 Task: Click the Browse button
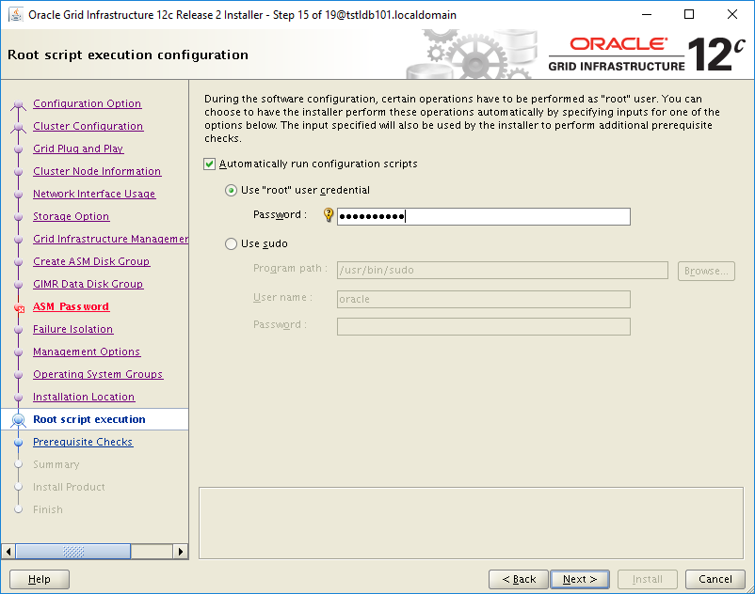pyautogui.click(x=706, y=271)
